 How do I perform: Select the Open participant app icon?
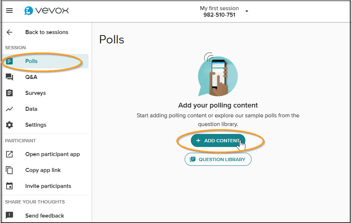[x=9, y=154]
